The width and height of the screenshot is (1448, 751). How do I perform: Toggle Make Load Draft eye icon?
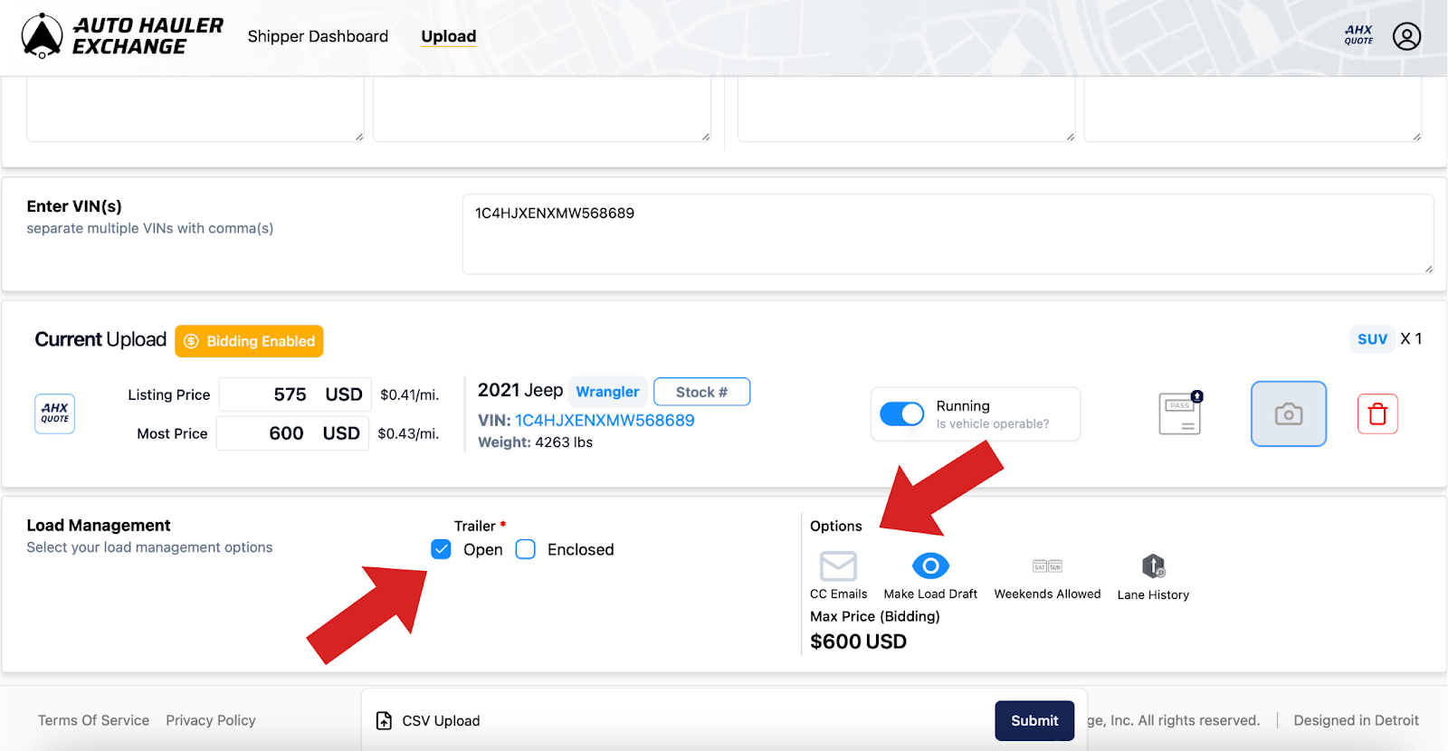(x=930, y=566)
